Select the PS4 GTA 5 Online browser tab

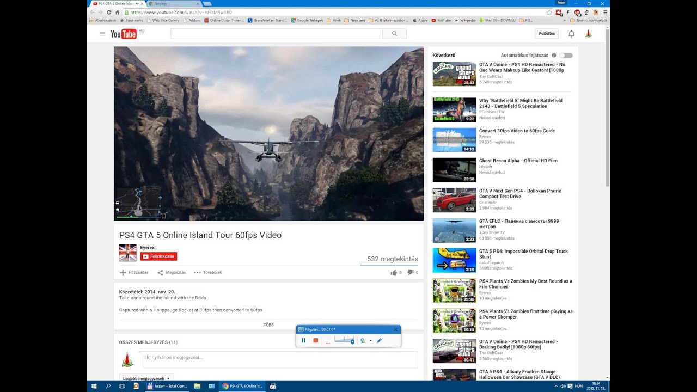[118, 3]
